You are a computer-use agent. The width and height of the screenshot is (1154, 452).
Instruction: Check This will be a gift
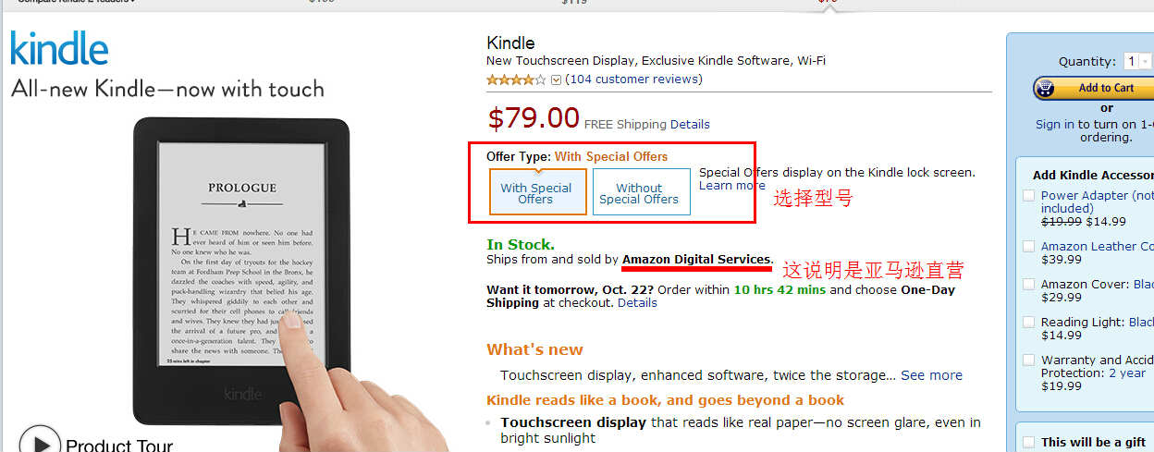[x=1028, y=442]
